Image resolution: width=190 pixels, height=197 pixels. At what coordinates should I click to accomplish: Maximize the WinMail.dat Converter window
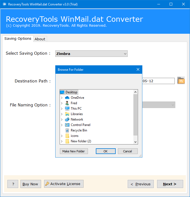coord(171,4)
